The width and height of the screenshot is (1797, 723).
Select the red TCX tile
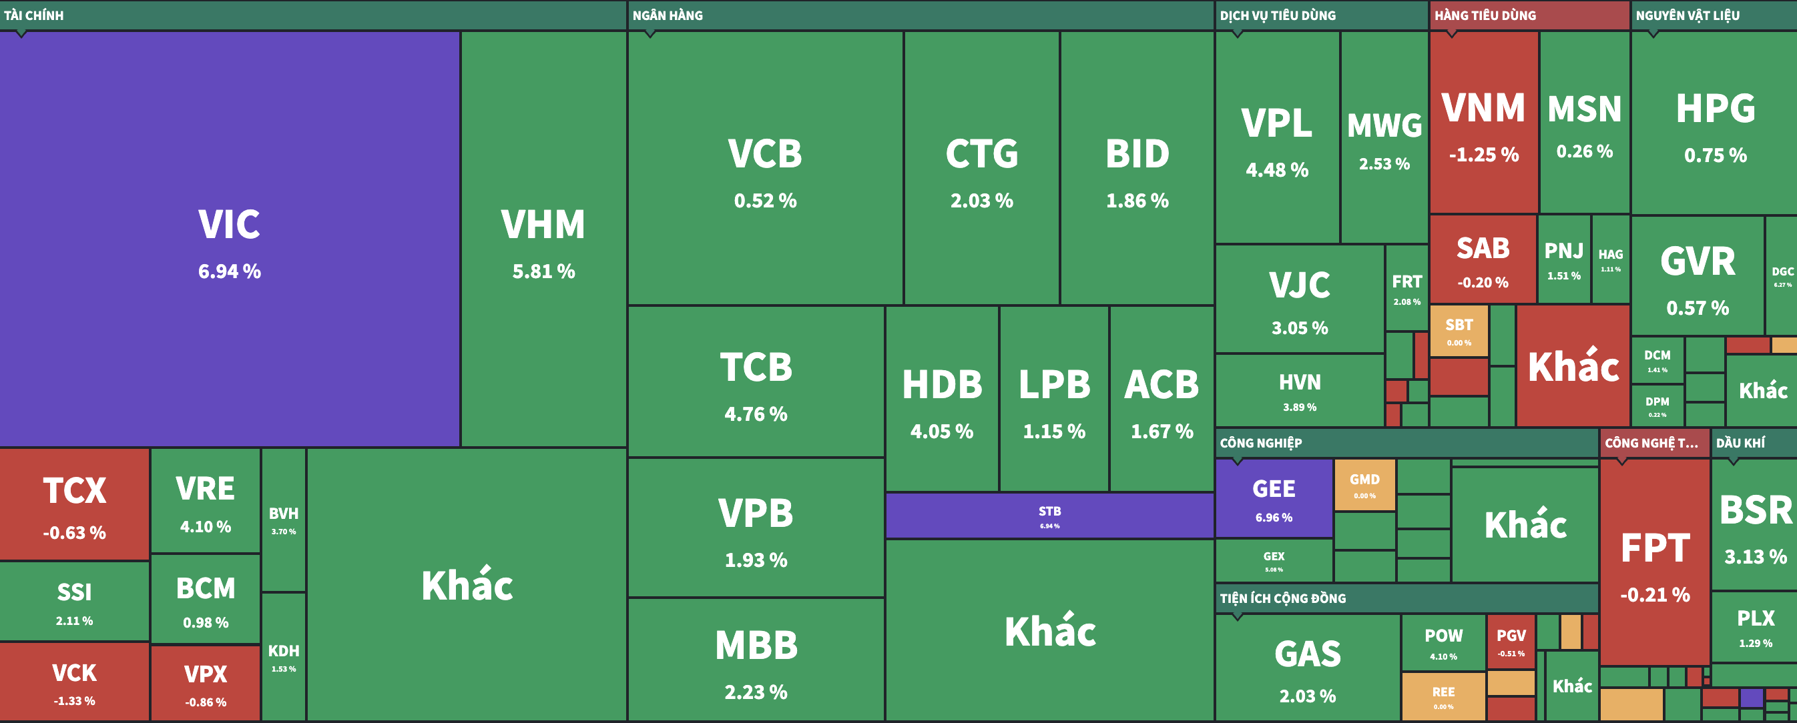(75, 504)
